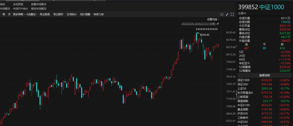Select 深证100R index row

coord(264,80)
